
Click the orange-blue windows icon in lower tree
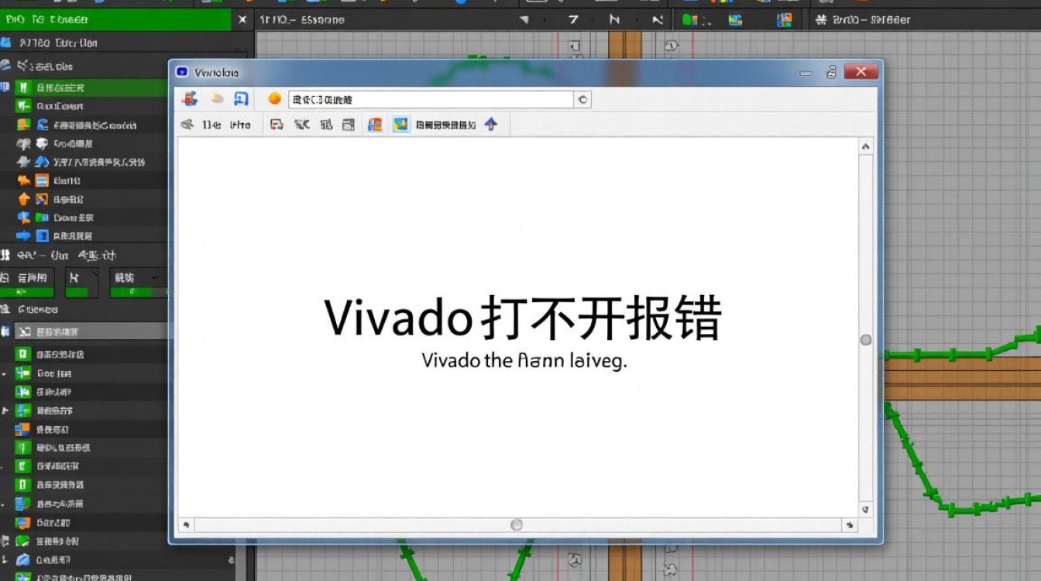23,429
